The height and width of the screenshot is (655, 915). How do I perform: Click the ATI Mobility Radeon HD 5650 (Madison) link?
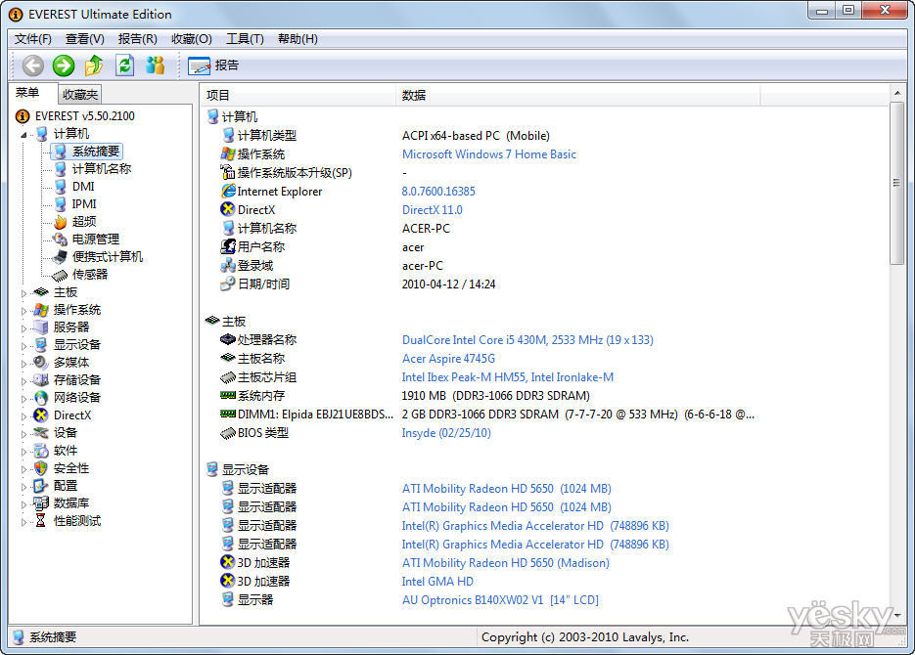coord(505,563)
